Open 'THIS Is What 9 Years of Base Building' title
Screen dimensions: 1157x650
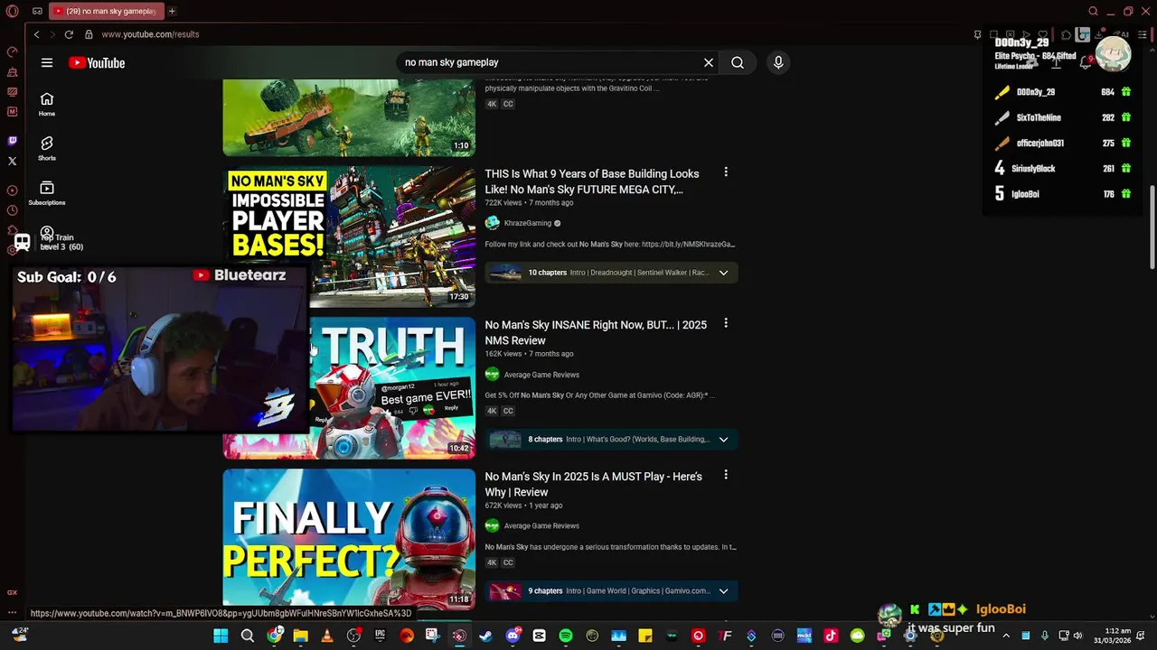point(592,181)
